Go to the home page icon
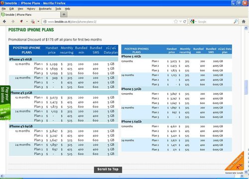The width and height of the screenshot is (249, 179). (244, 21)
